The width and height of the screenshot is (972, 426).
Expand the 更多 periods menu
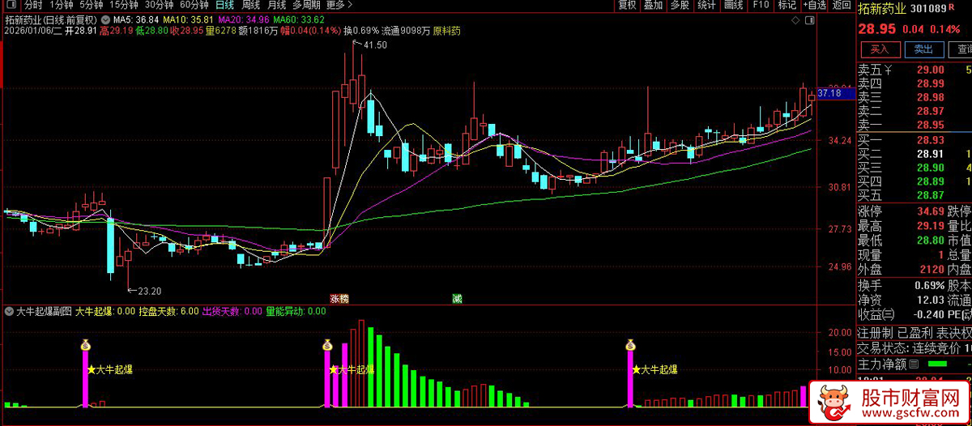click(340, 5)
